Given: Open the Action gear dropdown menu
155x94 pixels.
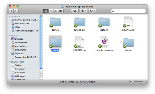Looking at the screenshot, I should 83,11.
